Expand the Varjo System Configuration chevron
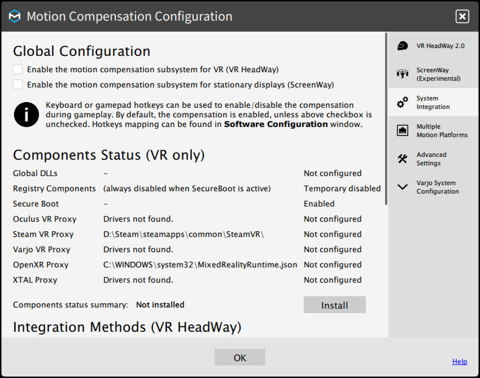The image size is (480, 378). point(402,187)
